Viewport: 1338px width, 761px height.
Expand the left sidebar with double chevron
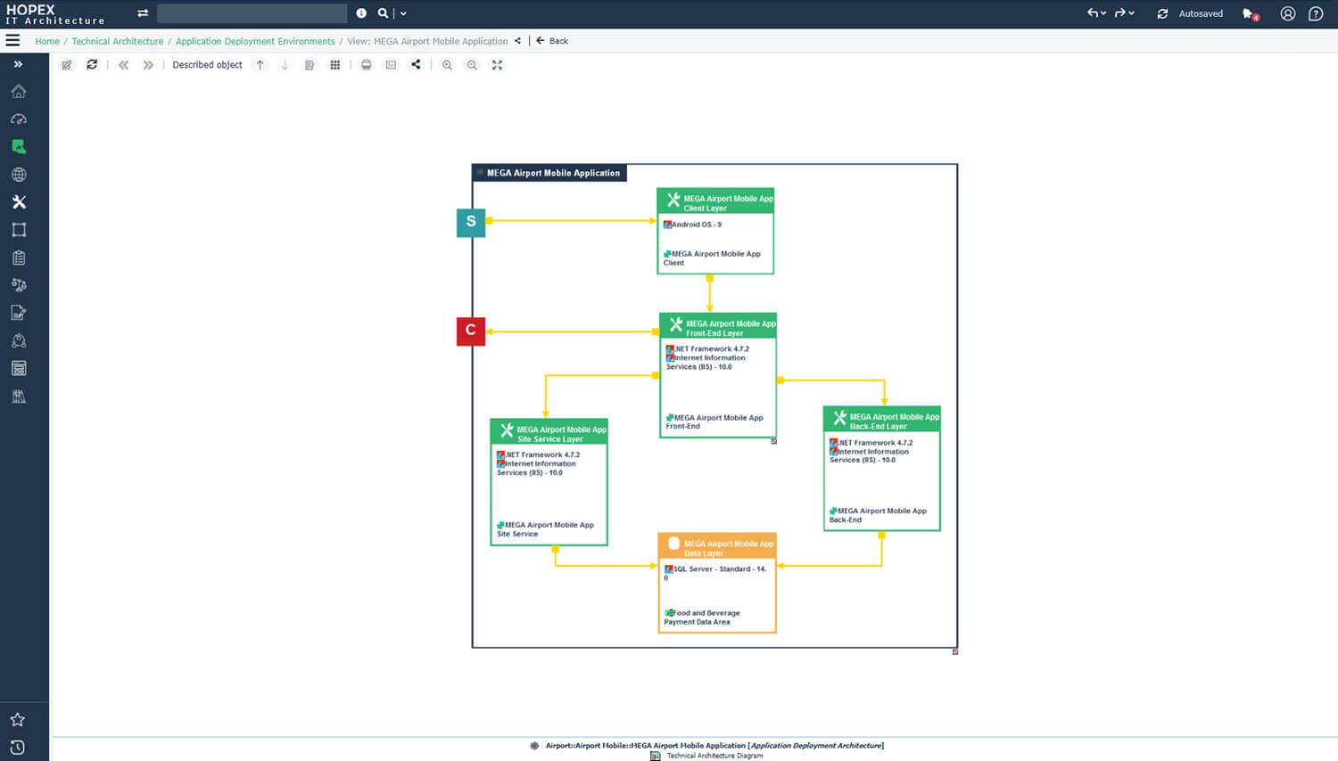18,64
